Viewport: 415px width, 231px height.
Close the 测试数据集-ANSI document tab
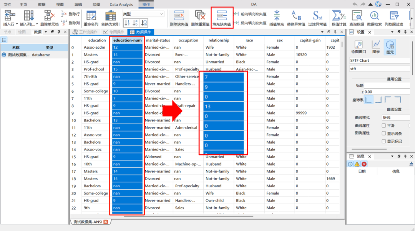(x=106, y=222)
